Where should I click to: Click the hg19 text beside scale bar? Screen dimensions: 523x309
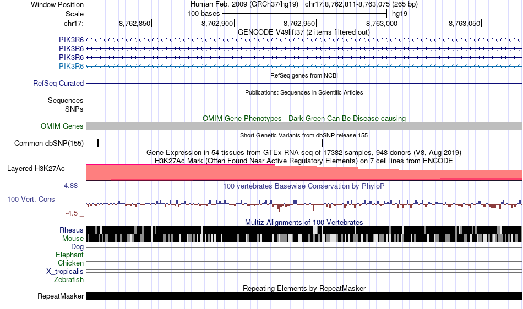pos(400,14)
